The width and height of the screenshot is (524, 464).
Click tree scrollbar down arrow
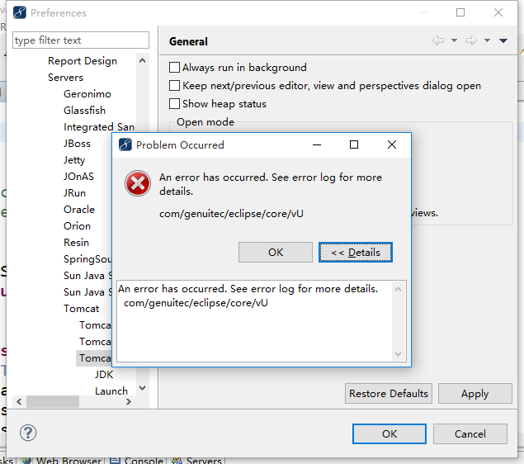pos(143,388)
